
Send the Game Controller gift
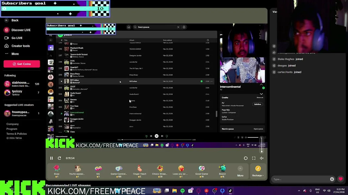click(x=119, y=171)
